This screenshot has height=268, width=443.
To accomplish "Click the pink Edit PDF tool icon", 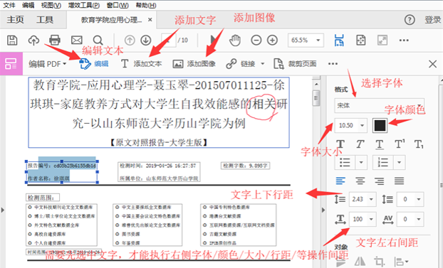I will (11, 63).
